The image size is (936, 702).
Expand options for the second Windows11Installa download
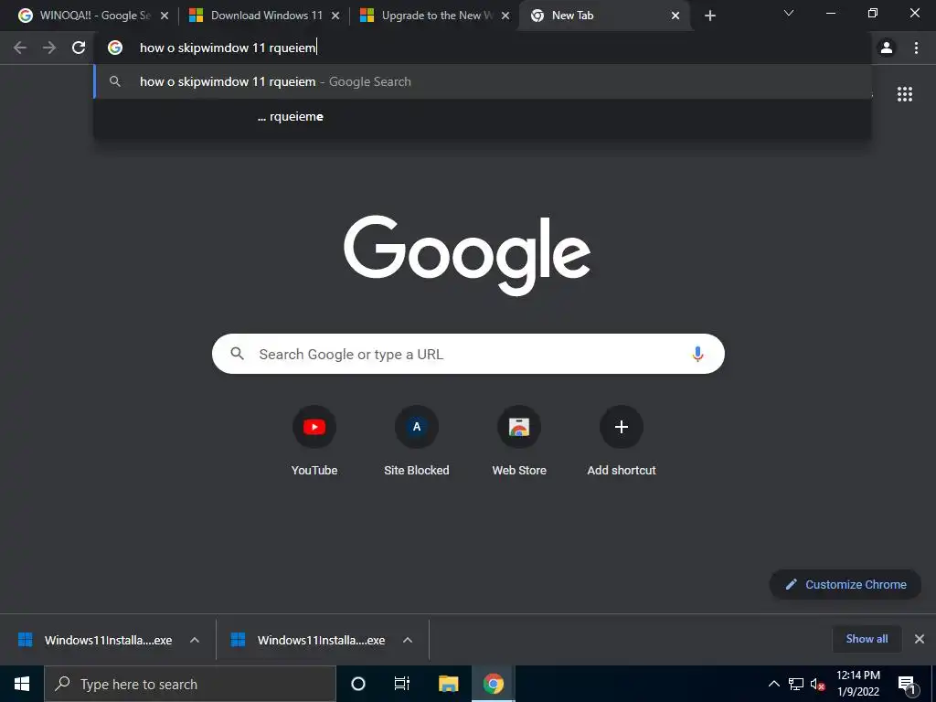[408, 640]
